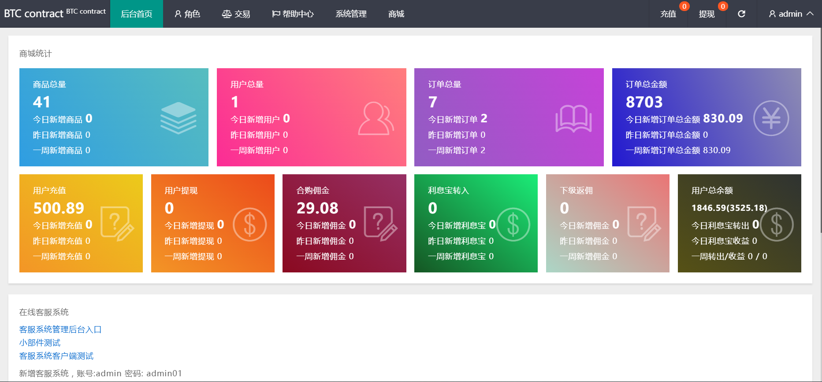Click the 一周转出/收益 0 / 0 text
This screenshot has width=822, height=382.
click(729, 256)
